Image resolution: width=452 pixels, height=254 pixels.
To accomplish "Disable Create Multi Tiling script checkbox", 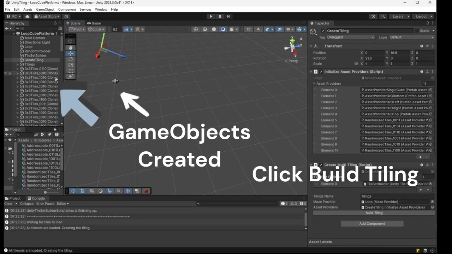I will pyautogui.click(x=321, y=165).
